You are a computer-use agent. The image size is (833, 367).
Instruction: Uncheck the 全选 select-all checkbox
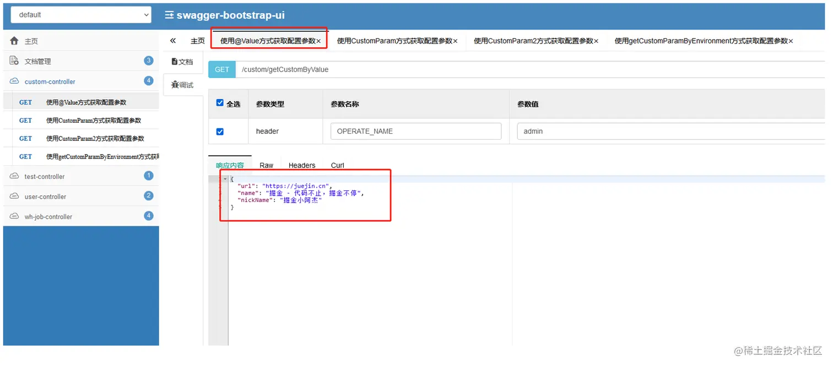[220, 103]
